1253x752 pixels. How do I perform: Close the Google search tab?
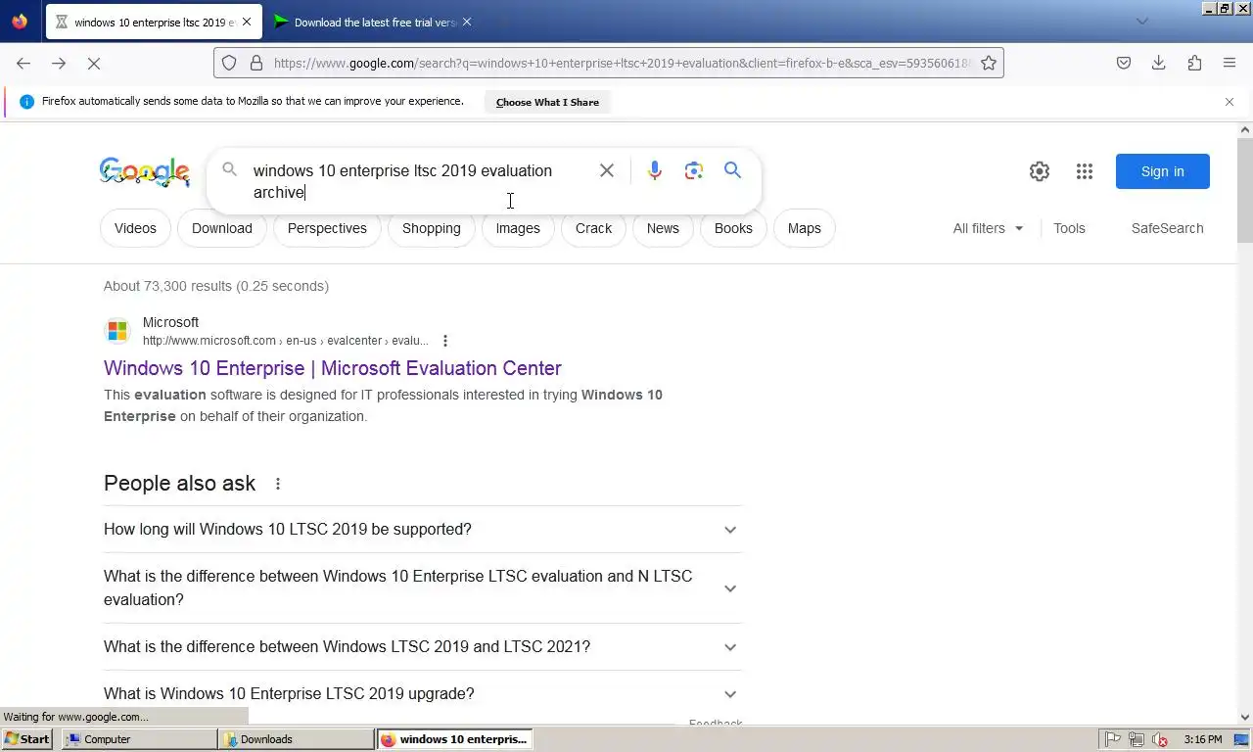click(x=247, y=22)
